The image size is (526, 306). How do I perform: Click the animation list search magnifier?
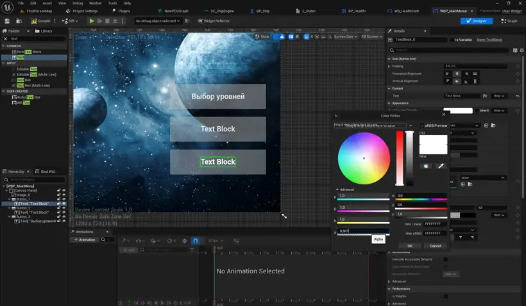click(103, 239)
